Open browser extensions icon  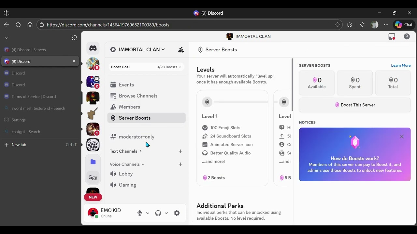tap(350, 25)
